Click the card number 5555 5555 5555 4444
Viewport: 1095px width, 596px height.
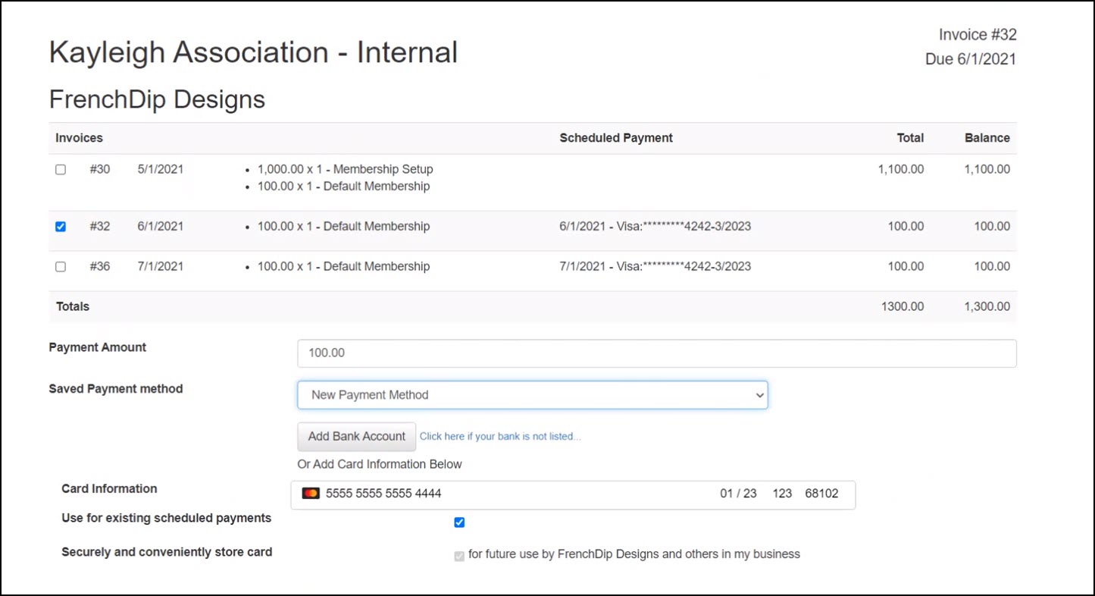point(383,494)
